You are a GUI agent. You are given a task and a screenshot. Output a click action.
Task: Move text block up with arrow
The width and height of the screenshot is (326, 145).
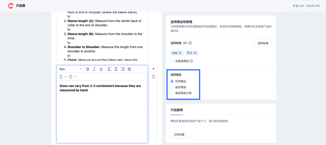[x=153, y=69]
